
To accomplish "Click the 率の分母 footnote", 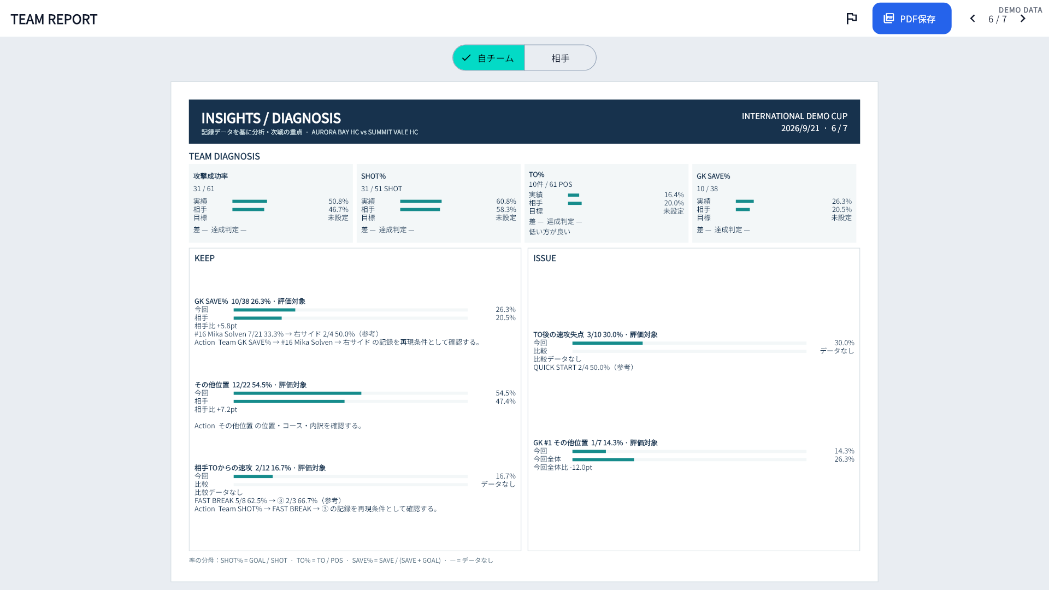I will pyautogui.click(x=341, y=560).
